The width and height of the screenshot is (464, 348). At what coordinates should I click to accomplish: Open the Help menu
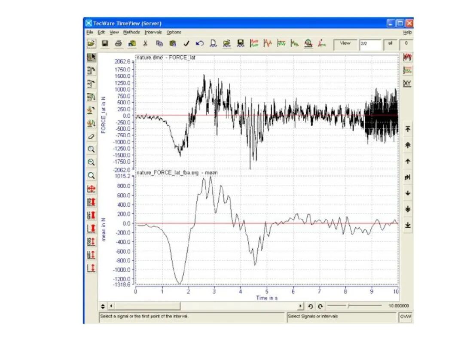(x=407, y=32)
